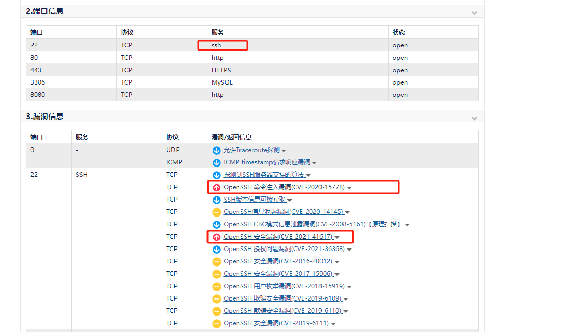The height and width of the screenshot is (332, 561).
Task: Open OpenSSH 欺骗安全漏洞(CVE-2019-6109) link
Action: 283,298
